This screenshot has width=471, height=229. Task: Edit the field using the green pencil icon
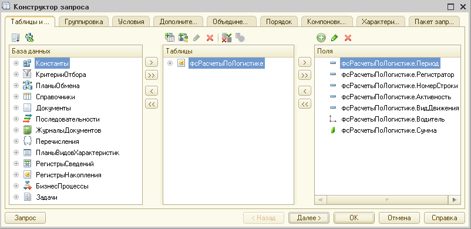click(x=334, y=38)
